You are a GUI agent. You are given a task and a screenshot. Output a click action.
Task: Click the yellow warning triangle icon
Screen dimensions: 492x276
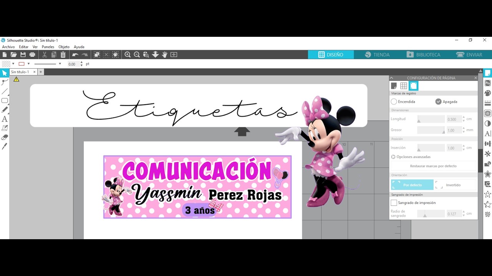[16, 79]
